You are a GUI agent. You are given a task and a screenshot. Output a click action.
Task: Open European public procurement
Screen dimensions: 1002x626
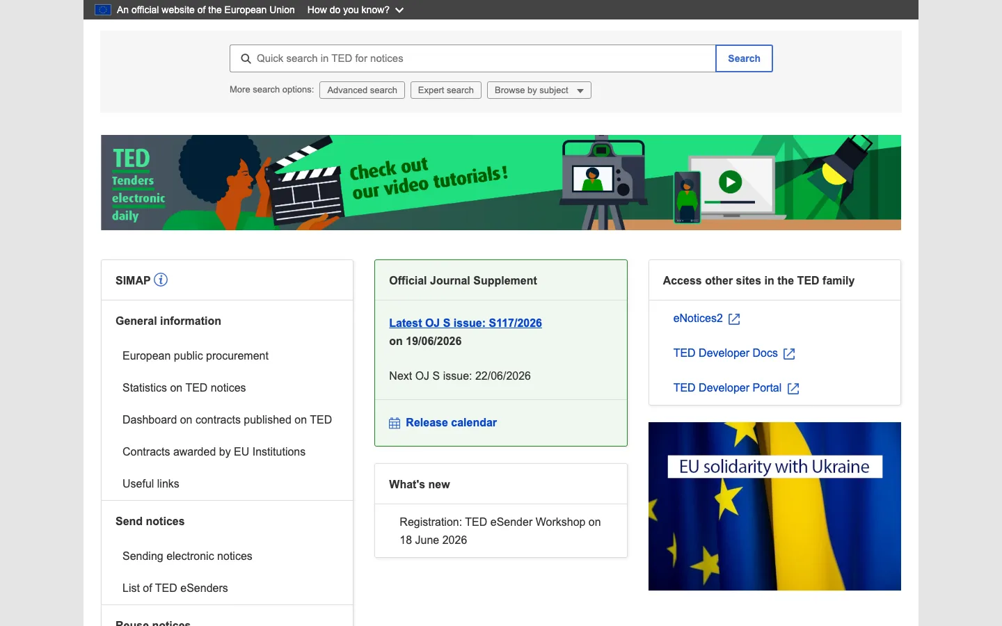click(196, 355)
